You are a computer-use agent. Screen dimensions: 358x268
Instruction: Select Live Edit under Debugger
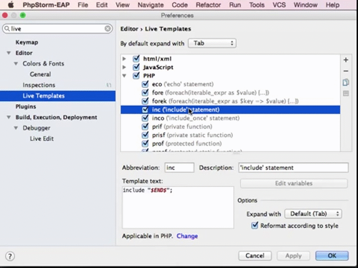(x=42, y=138)
